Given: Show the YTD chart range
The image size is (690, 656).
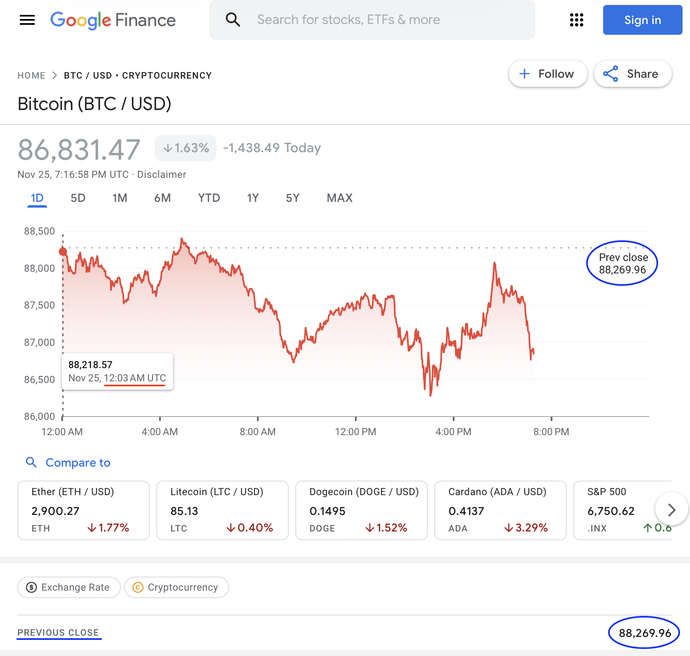Looking at the screenshot, I should click(209, 198).
